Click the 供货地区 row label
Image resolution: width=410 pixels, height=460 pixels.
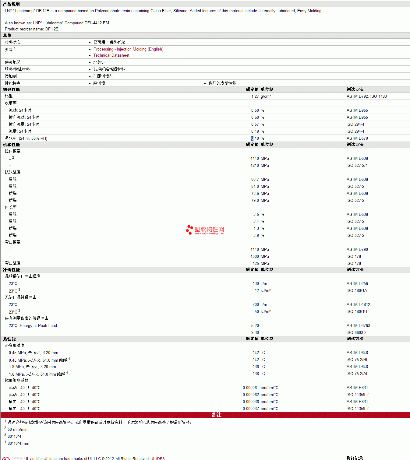pos(13,62)
